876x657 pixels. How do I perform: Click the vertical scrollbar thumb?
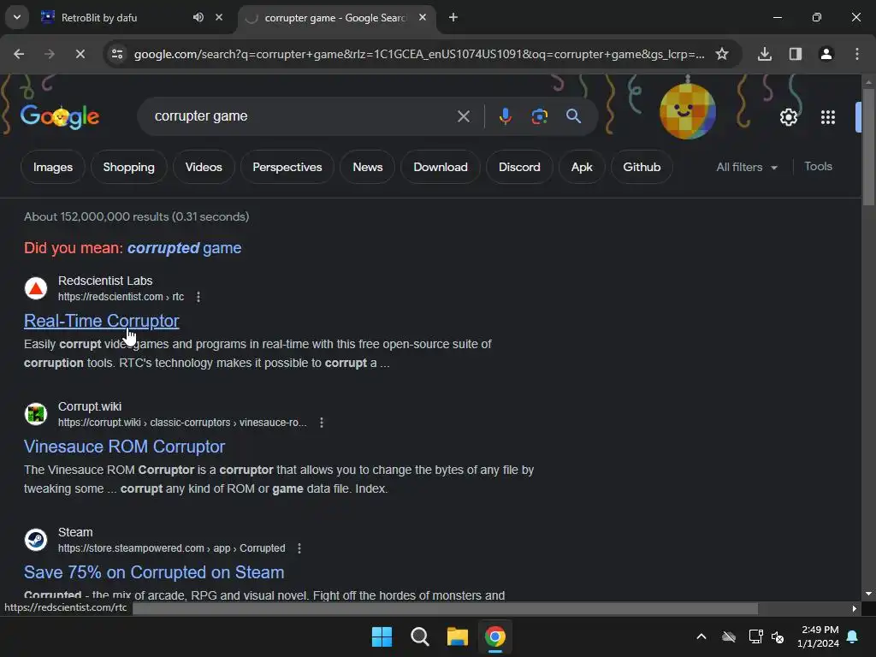click(x=868, y=147)
